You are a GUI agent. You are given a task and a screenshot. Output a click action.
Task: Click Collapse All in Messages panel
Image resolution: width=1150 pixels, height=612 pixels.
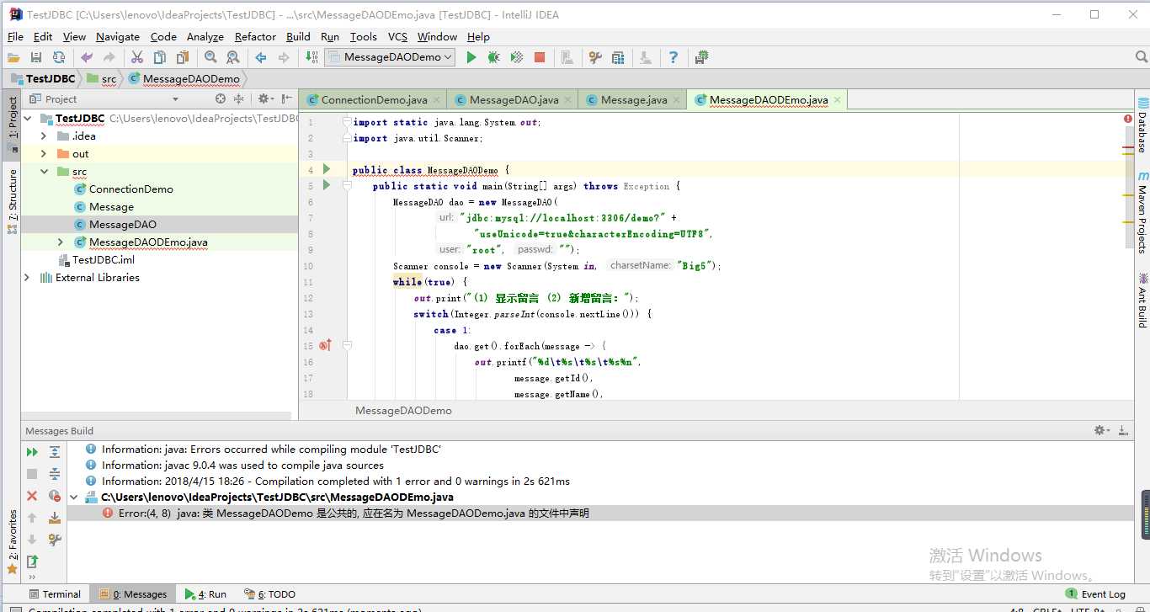coord(55,474)
